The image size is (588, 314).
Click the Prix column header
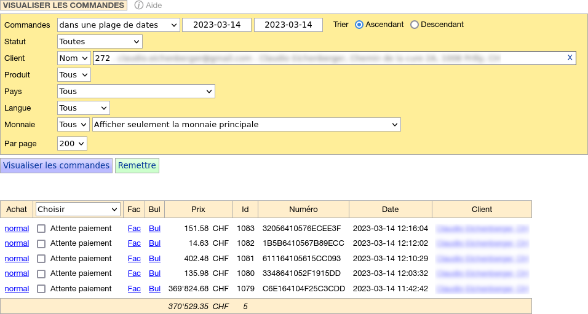click(198, 210)
